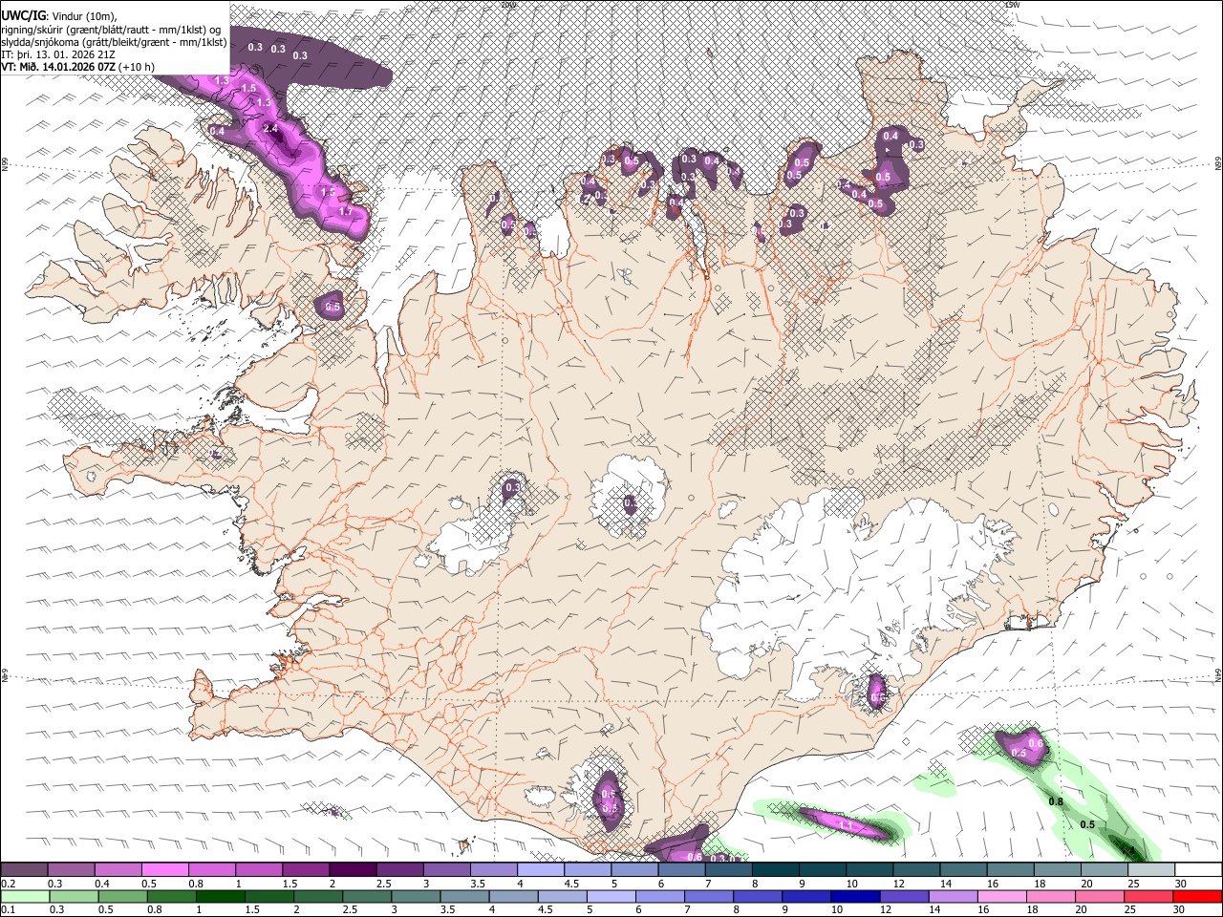Click the '2.4' snowfall value on the map
This screenshot has width=1223, height=917.
pyautogui.click(x=270, y=128)
